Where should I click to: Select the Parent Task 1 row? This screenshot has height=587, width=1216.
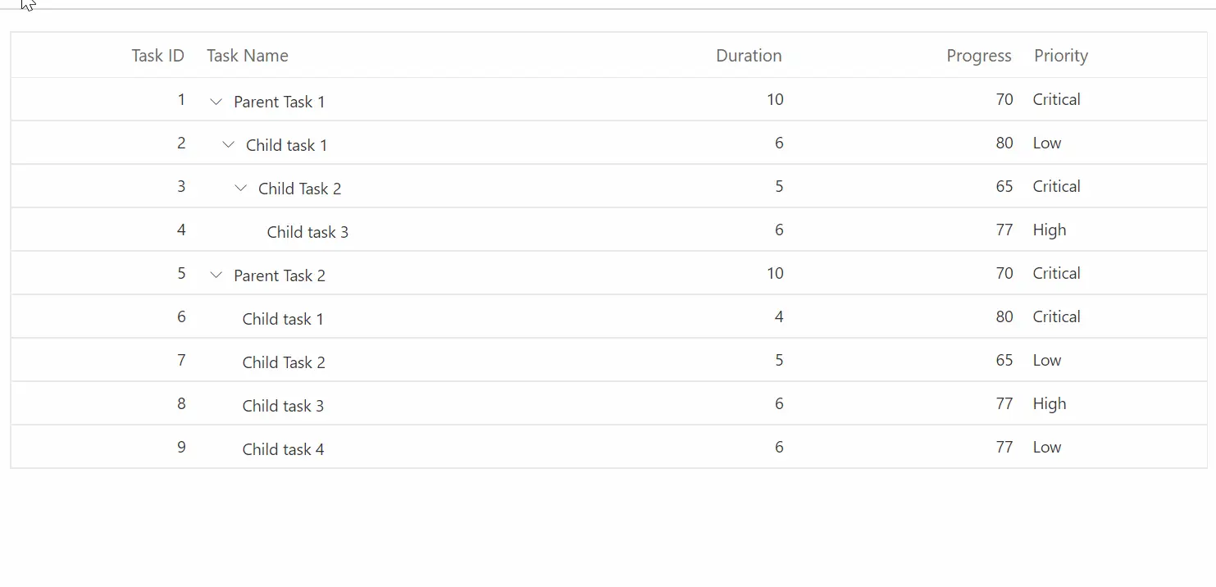pyautogui.click(x=280, y=101)
